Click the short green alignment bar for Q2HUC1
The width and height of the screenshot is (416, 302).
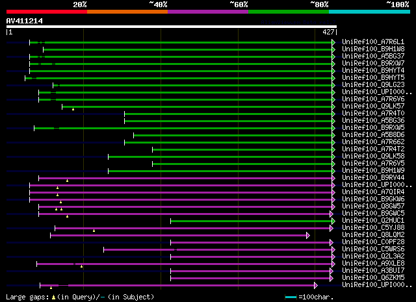[252, 221]
